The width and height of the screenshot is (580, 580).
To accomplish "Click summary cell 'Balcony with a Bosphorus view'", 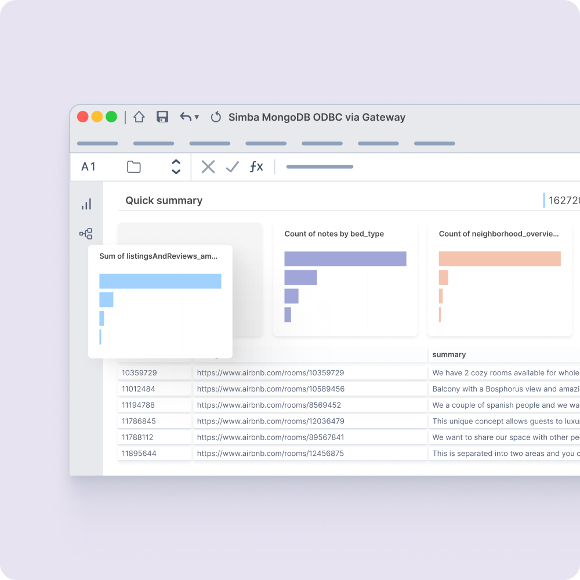I will point(504,389).
